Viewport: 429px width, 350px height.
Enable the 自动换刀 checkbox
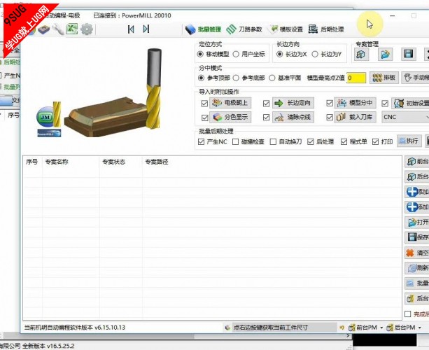pos(273,141)
